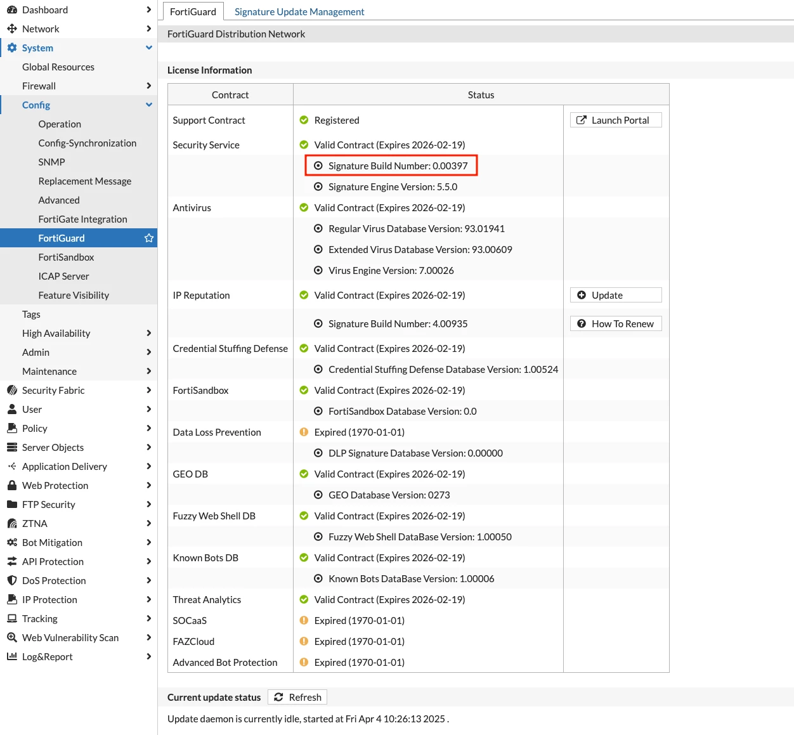
Task: Expand the Dashboard menu arrow
Action: click(149, 10)
